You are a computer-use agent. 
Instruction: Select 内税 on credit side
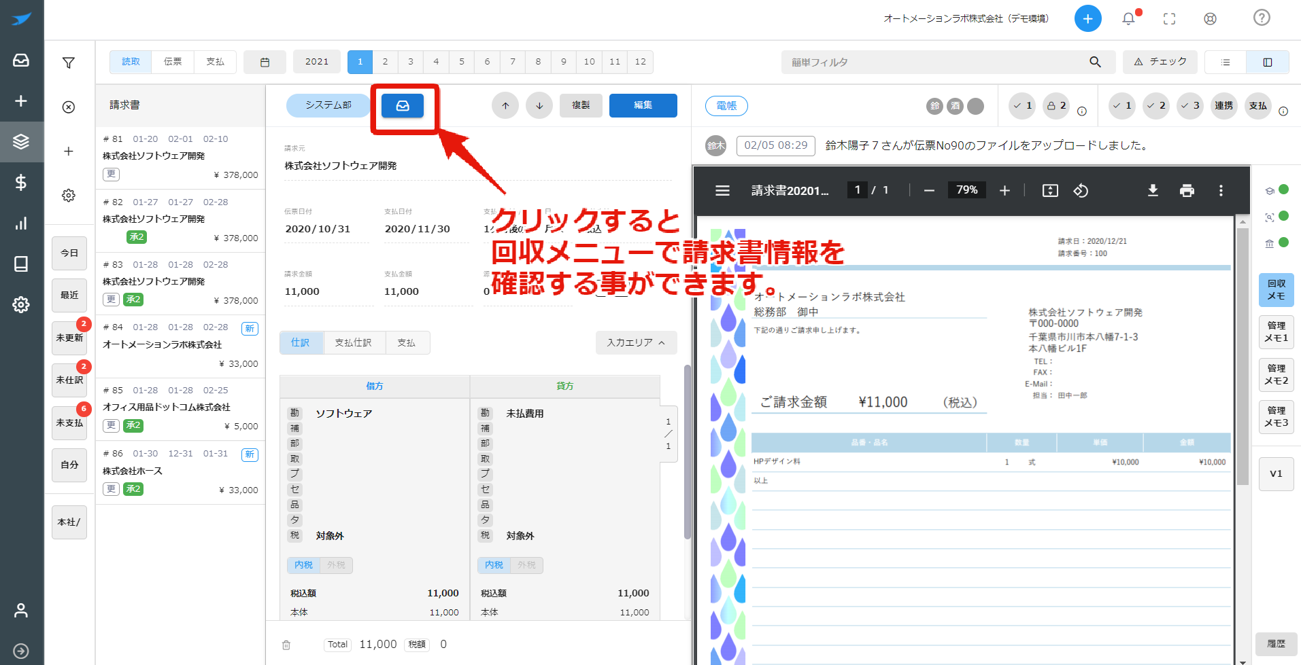494,564
